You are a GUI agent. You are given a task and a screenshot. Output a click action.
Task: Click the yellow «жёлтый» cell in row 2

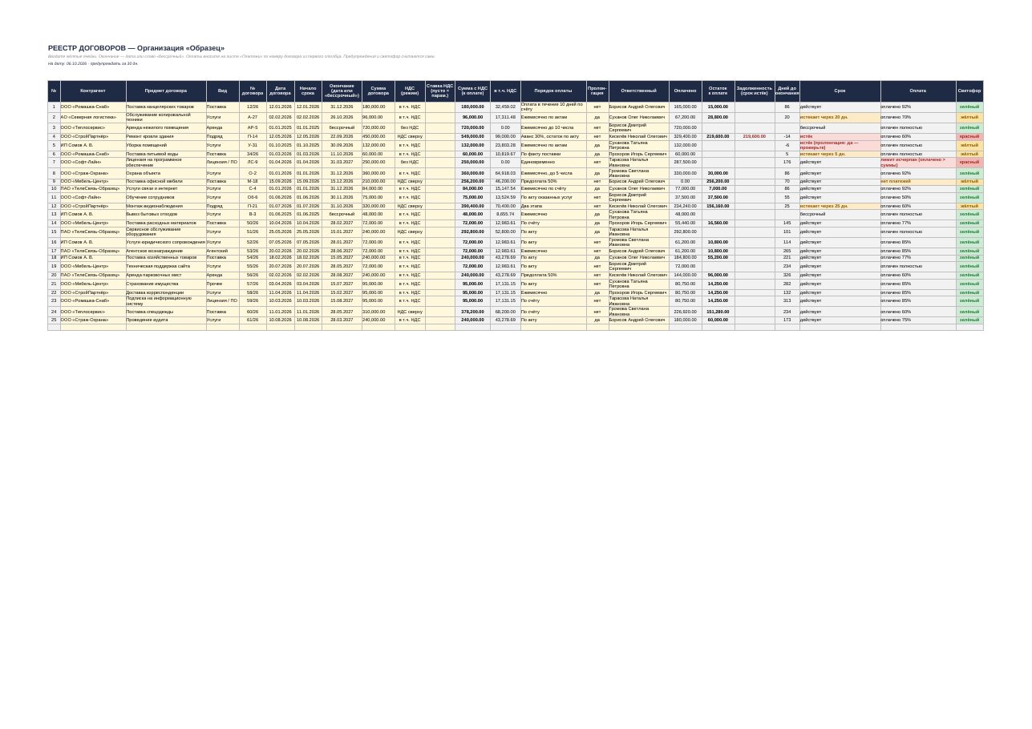(x=969, y=117)
